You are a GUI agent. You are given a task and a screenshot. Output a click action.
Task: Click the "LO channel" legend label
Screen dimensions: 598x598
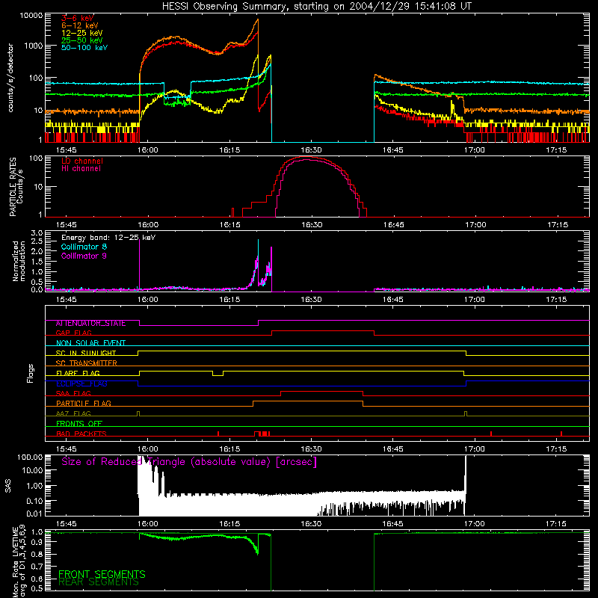[82, 161]
